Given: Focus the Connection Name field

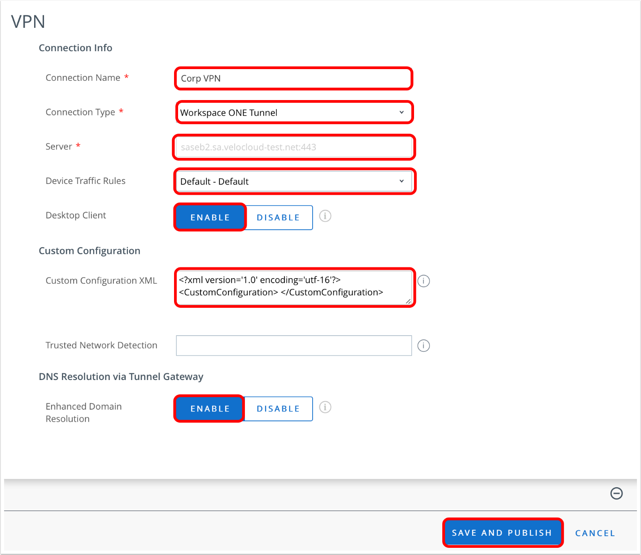Looking at the screenshot, I should pyautogui.click(x=293, y=79).
